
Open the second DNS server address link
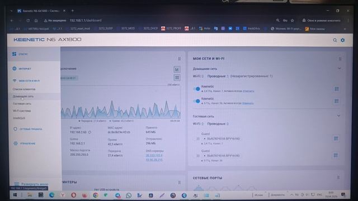154,160
